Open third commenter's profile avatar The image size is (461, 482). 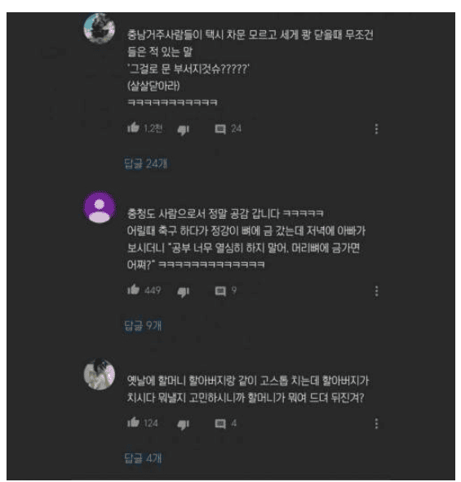click(x=100, y=374)
